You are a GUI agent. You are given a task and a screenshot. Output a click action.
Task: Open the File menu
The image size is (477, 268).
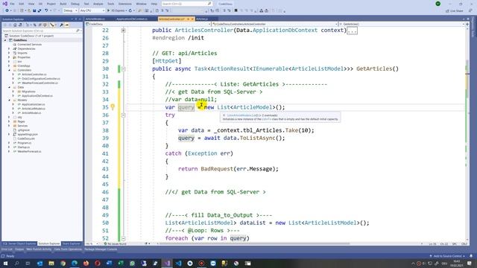coord(12,4)
